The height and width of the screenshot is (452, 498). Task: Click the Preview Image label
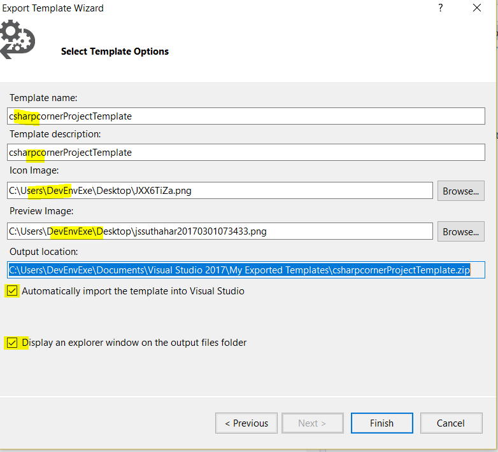click(x=41, y=211)
